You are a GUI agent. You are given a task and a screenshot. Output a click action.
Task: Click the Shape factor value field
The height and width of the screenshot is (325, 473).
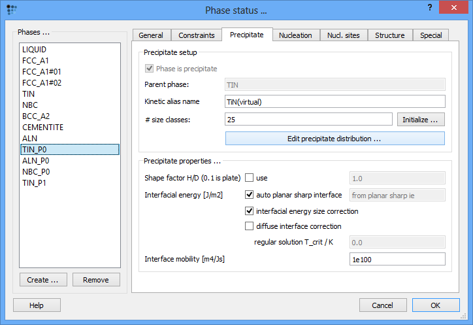397,179
